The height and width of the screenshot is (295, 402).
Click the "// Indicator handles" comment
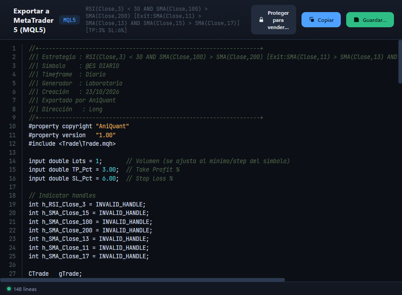tap(62, 195)
